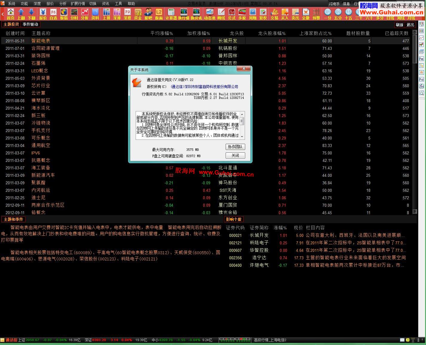Open the F9 深度 depth icon
This screenshot has height=345, width=426.
click(x=127, y=14)
